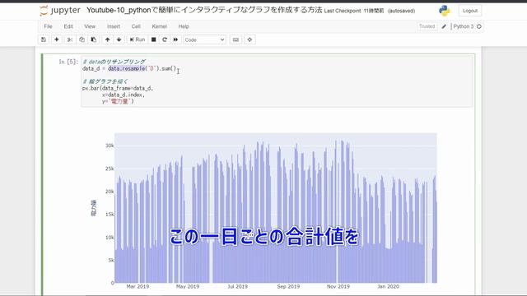Click the Python 3 kernel name
The image size is (527, 296).
(463, 26)
